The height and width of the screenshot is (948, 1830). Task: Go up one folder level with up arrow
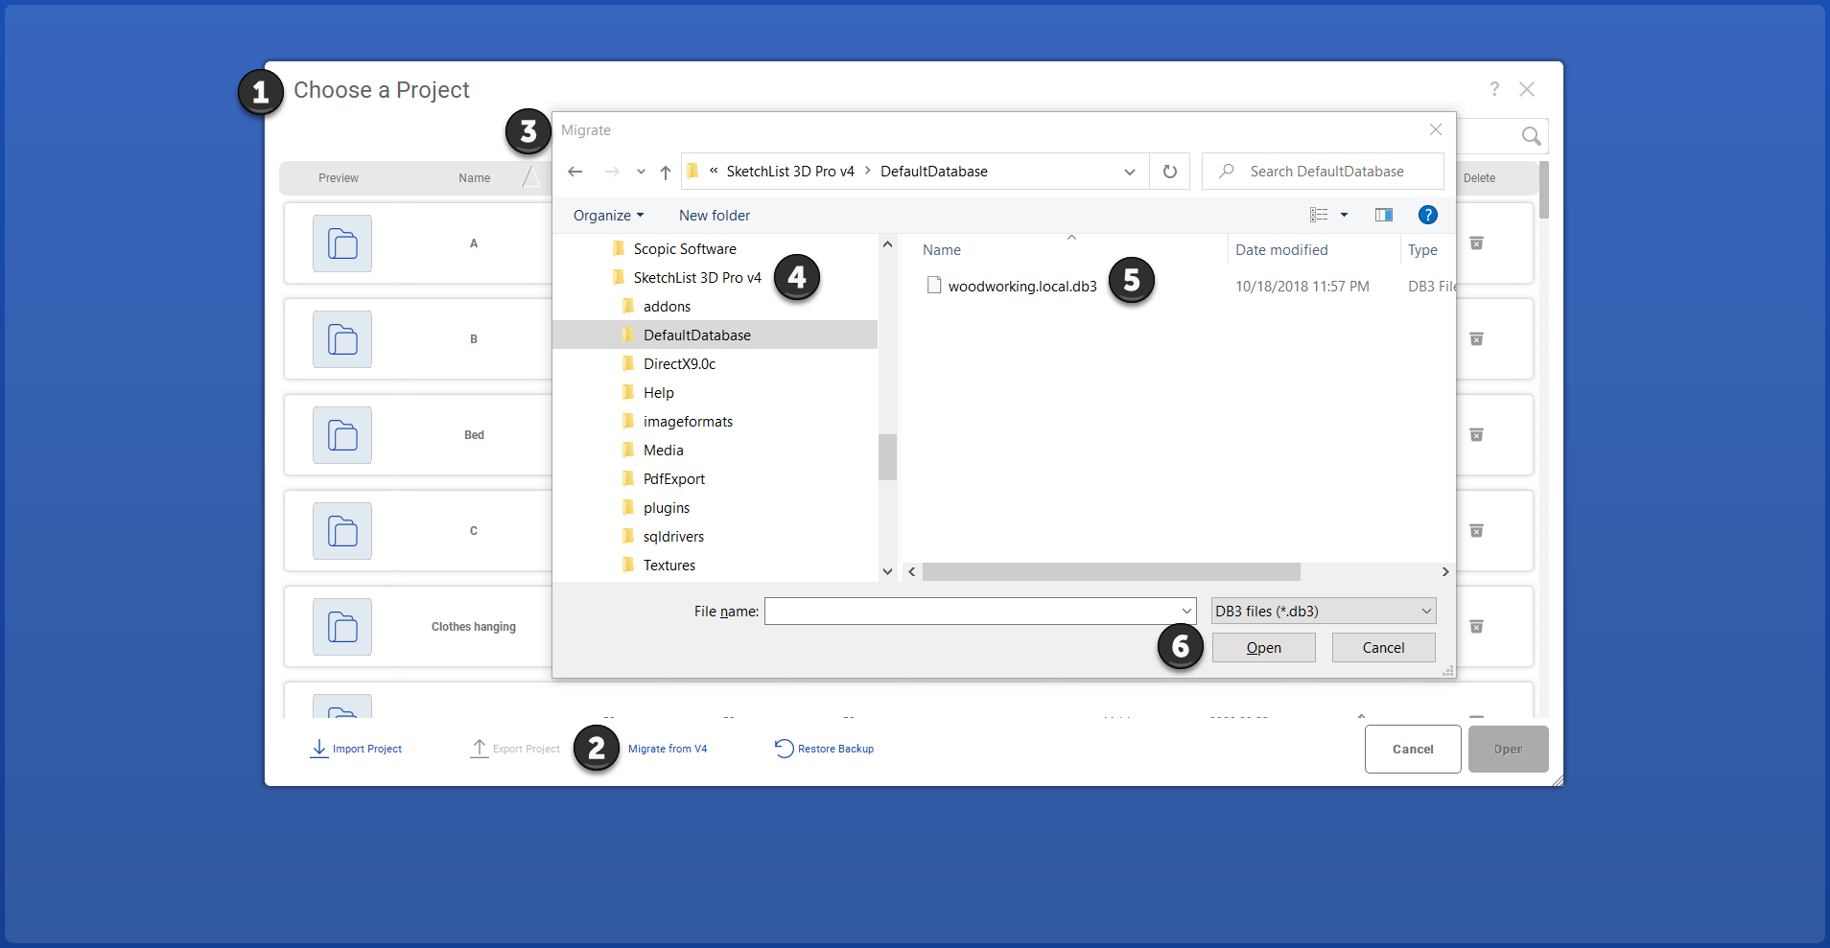pos(666,172)
